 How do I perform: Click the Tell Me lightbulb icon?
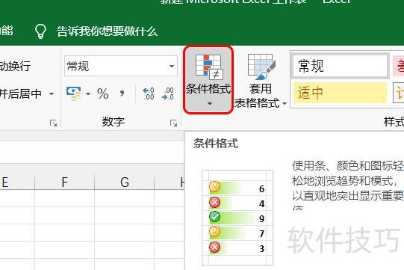pos(41,31)
